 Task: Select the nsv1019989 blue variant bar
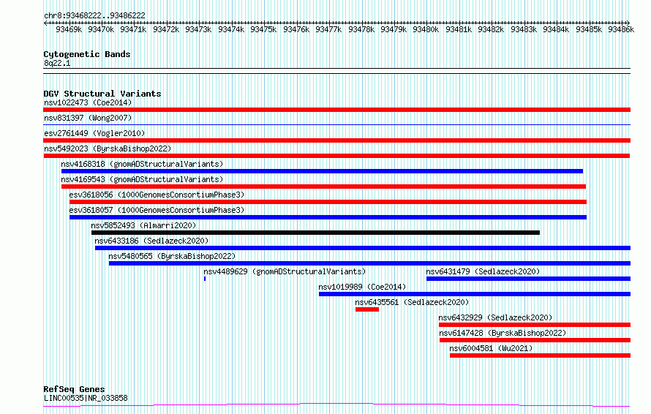point(475,294)
